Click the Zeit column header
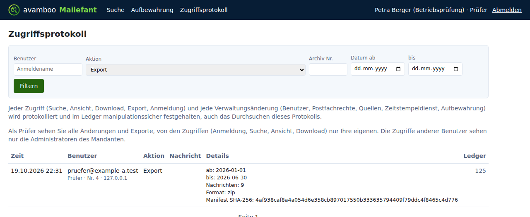Viewport: 530px width, 217px height. click(17, 156)
